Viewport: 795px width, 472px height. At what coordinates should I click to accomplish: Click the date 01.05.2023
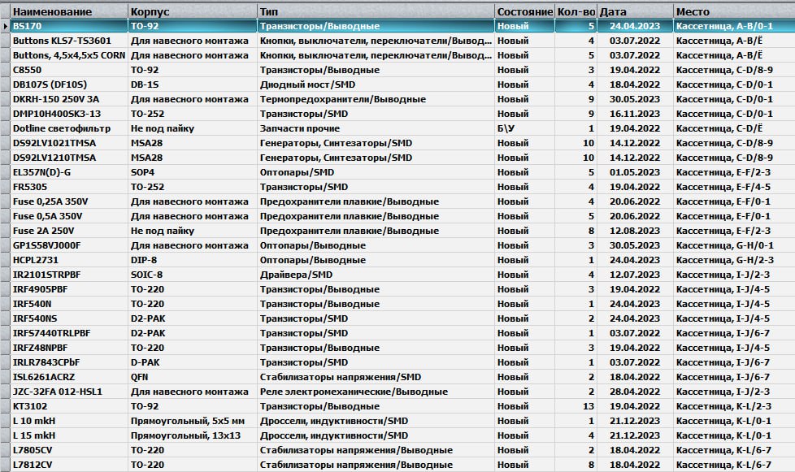tap(636, 173)
